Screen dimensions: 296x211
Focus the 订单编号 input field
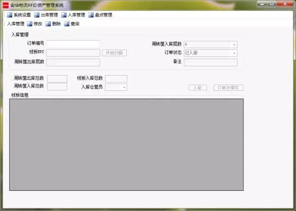tap(73, 44)
